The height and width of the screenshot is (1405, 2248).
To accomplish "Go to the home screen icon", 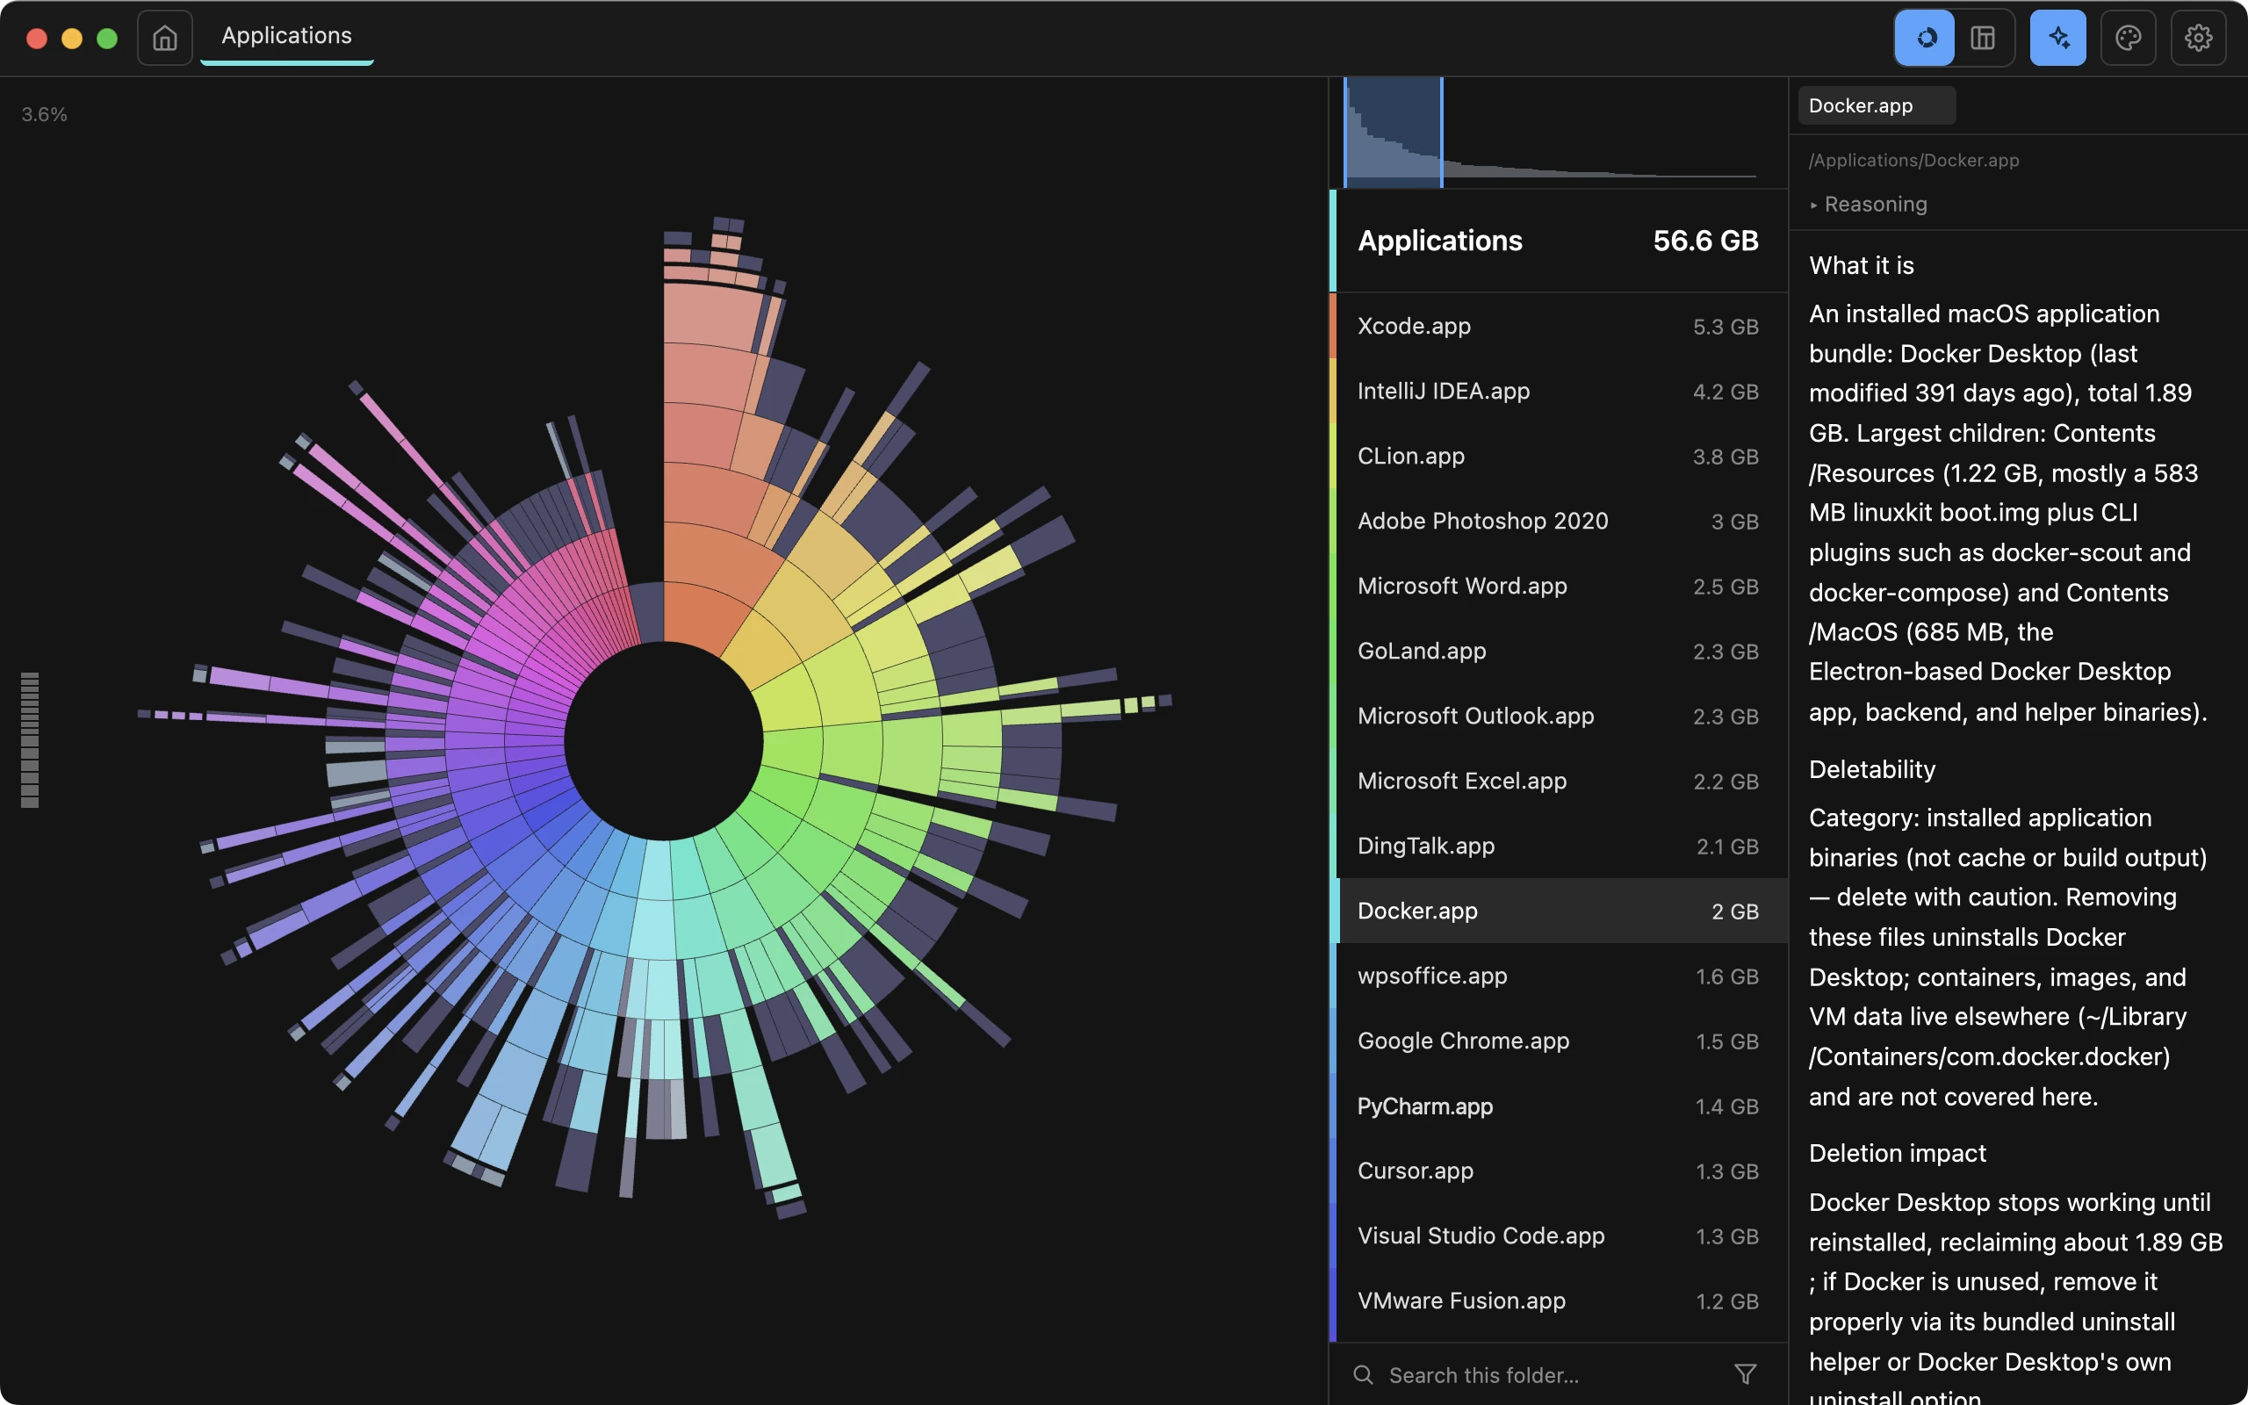I will 165,38.
